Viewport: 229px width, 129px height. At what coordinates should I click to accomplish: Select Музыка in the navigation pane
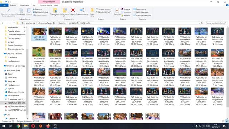coord(11,89)
